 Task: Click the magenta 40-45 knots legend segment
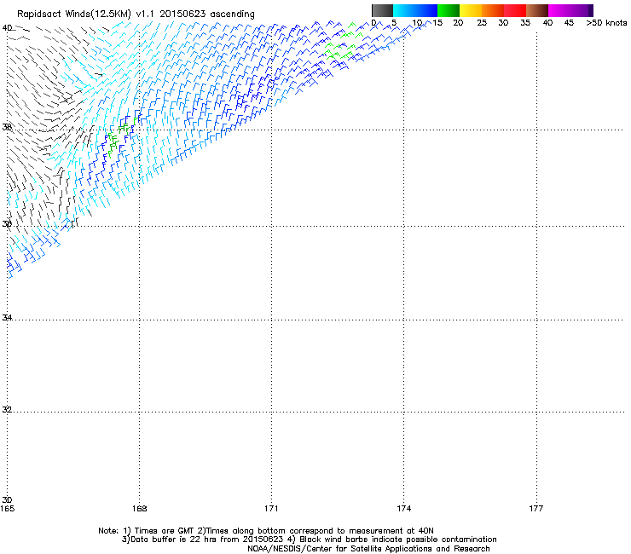point(559,10)
